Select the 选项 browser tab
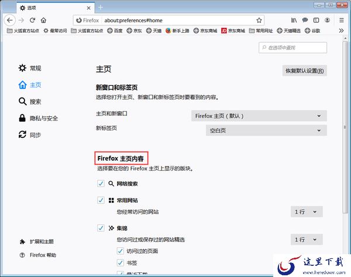Image resolution: width=351 pixels, height=277 pixels. [x=56, y=8]
